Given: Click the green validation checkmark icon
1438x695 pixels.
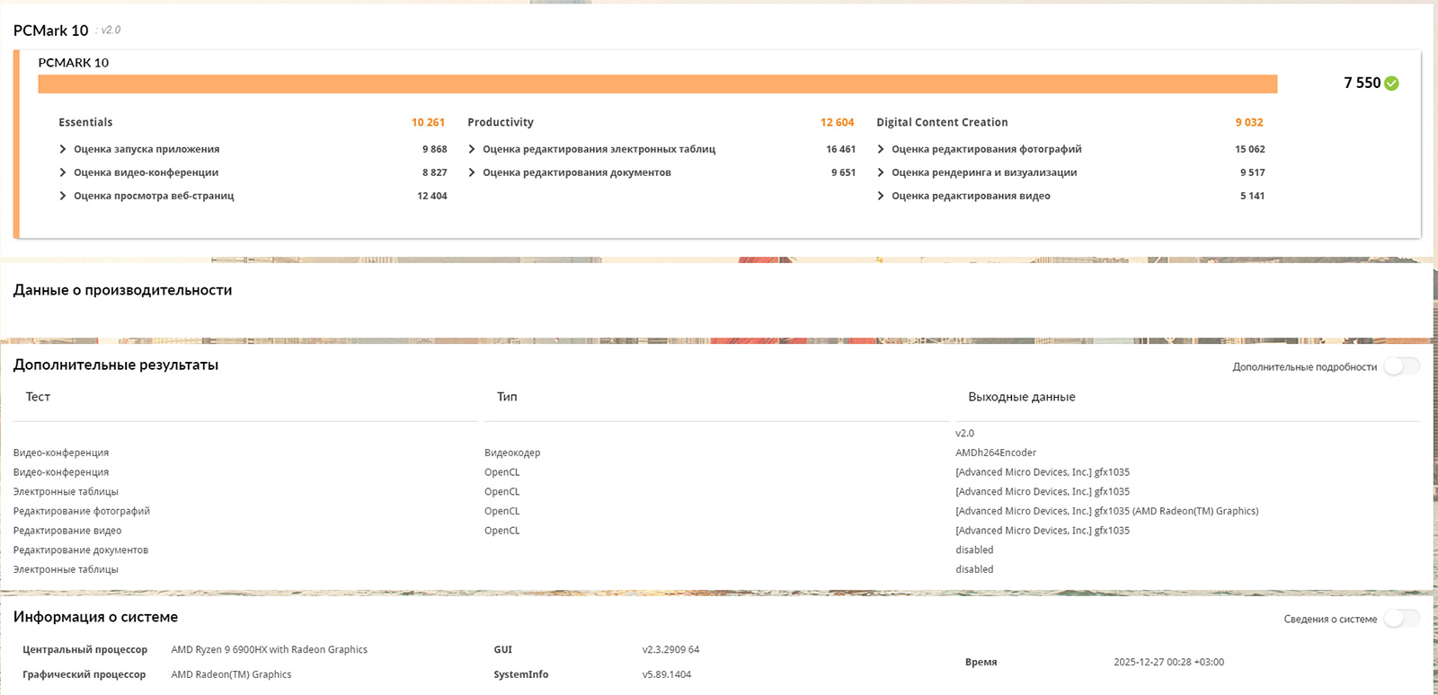Looking at the screenshot, I should tap(1391, 84).
